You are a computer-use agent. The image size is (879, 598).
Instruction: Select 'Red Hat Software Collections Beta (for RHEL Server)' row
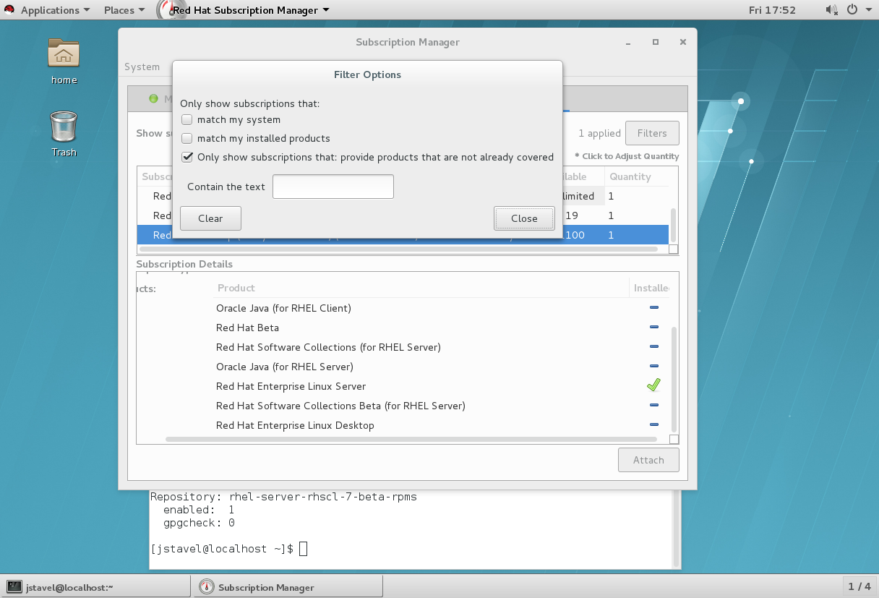point(442,406)
